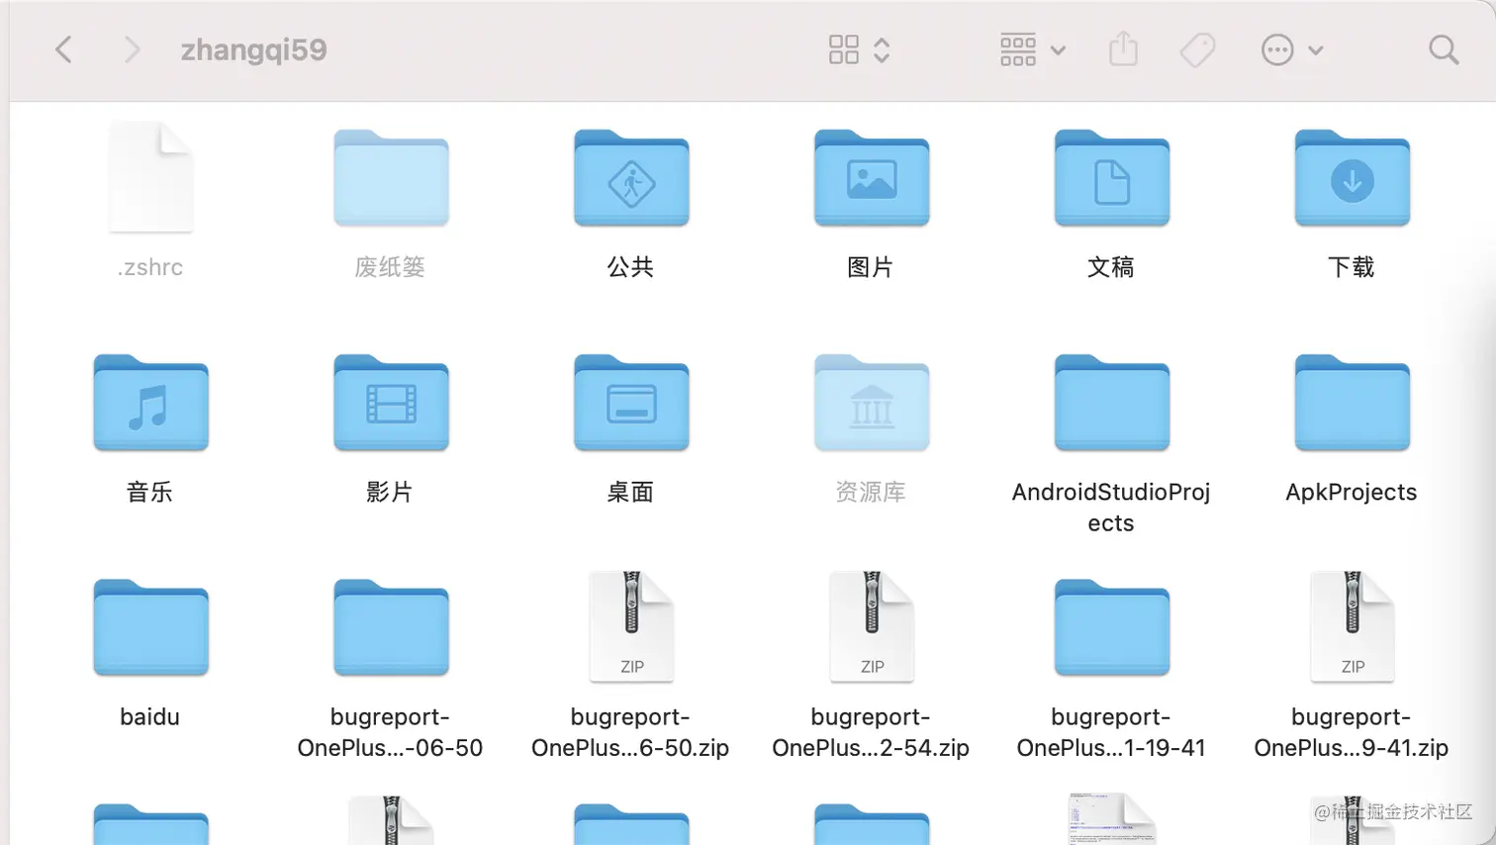Open the group-by grid icon
Image resolution: width=1496 pixels, height=845 pixels.
1018,49
